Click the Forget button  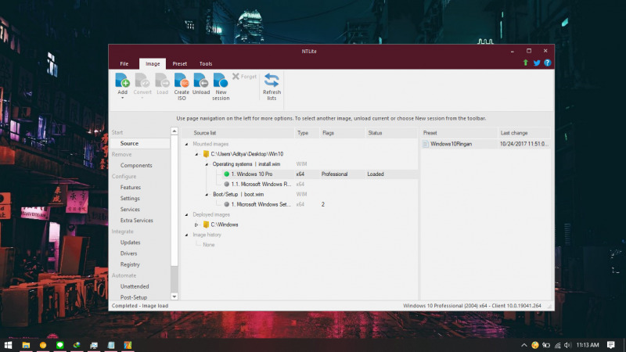point(244,76)
